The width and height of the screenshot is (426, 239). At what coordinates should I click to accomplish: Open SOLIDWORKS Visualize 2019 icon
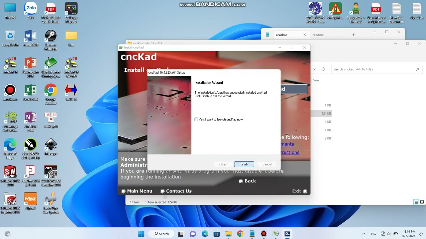[51, 176]
